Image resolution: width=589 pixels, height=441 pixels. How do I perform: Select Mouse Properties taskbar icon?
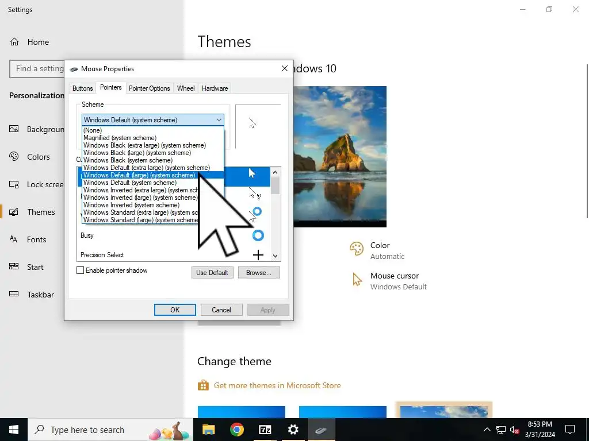pos(321,430)
